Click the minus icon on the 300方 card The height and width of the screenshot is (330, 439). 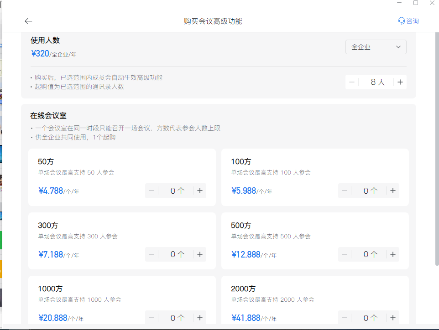(x=151, y=254)
